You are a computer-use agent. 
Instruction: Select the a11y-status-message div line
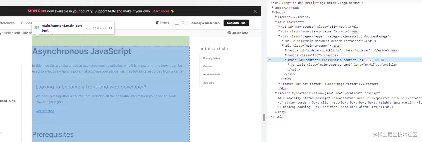click(350, 103)
